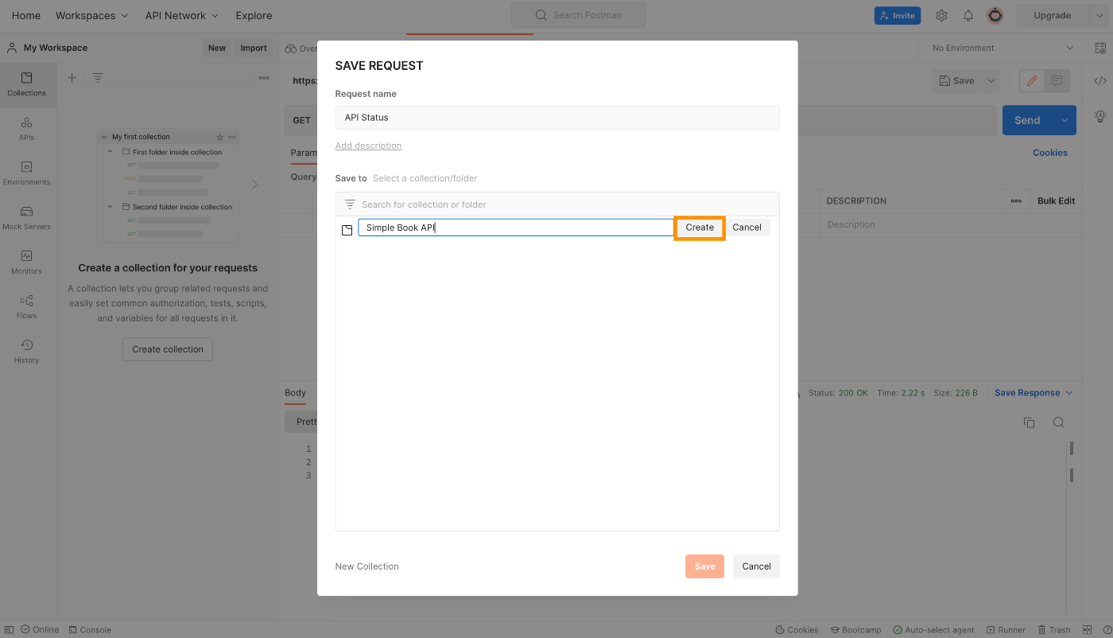Click the filter icon in collections sidebar
This screenshot has height=638, width=1113.
pyautogui.click(x=98, y=77)
